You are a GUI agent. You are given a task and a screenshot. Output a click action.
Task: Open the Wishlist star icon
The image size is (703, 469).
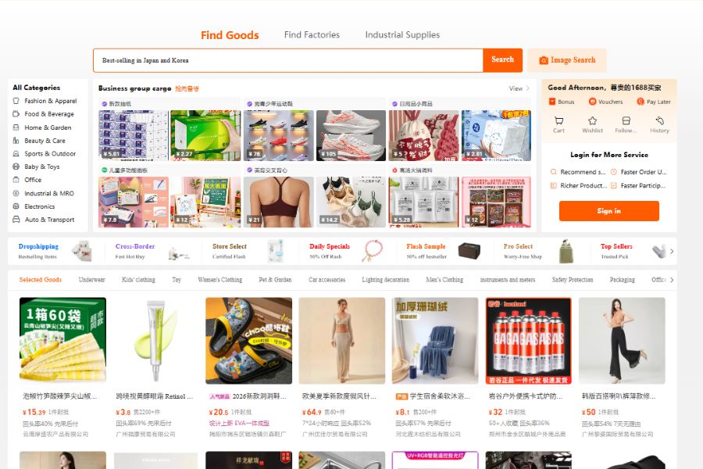[x=592, y=120]
